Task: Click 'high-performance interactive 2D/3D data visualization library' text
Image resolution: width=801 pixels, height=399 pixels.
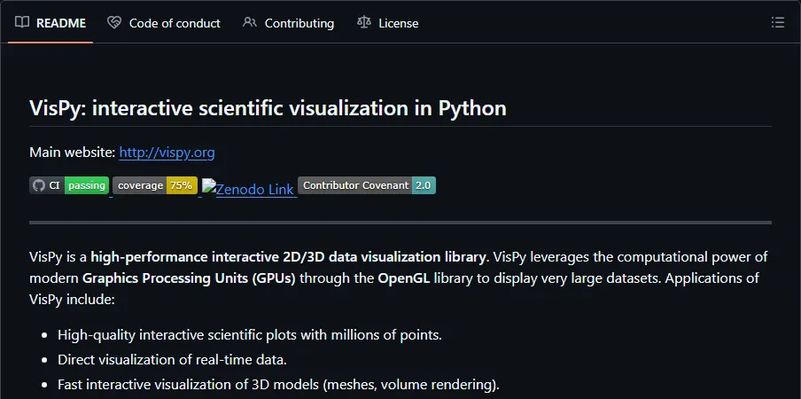Action: (x=290, y=256)
